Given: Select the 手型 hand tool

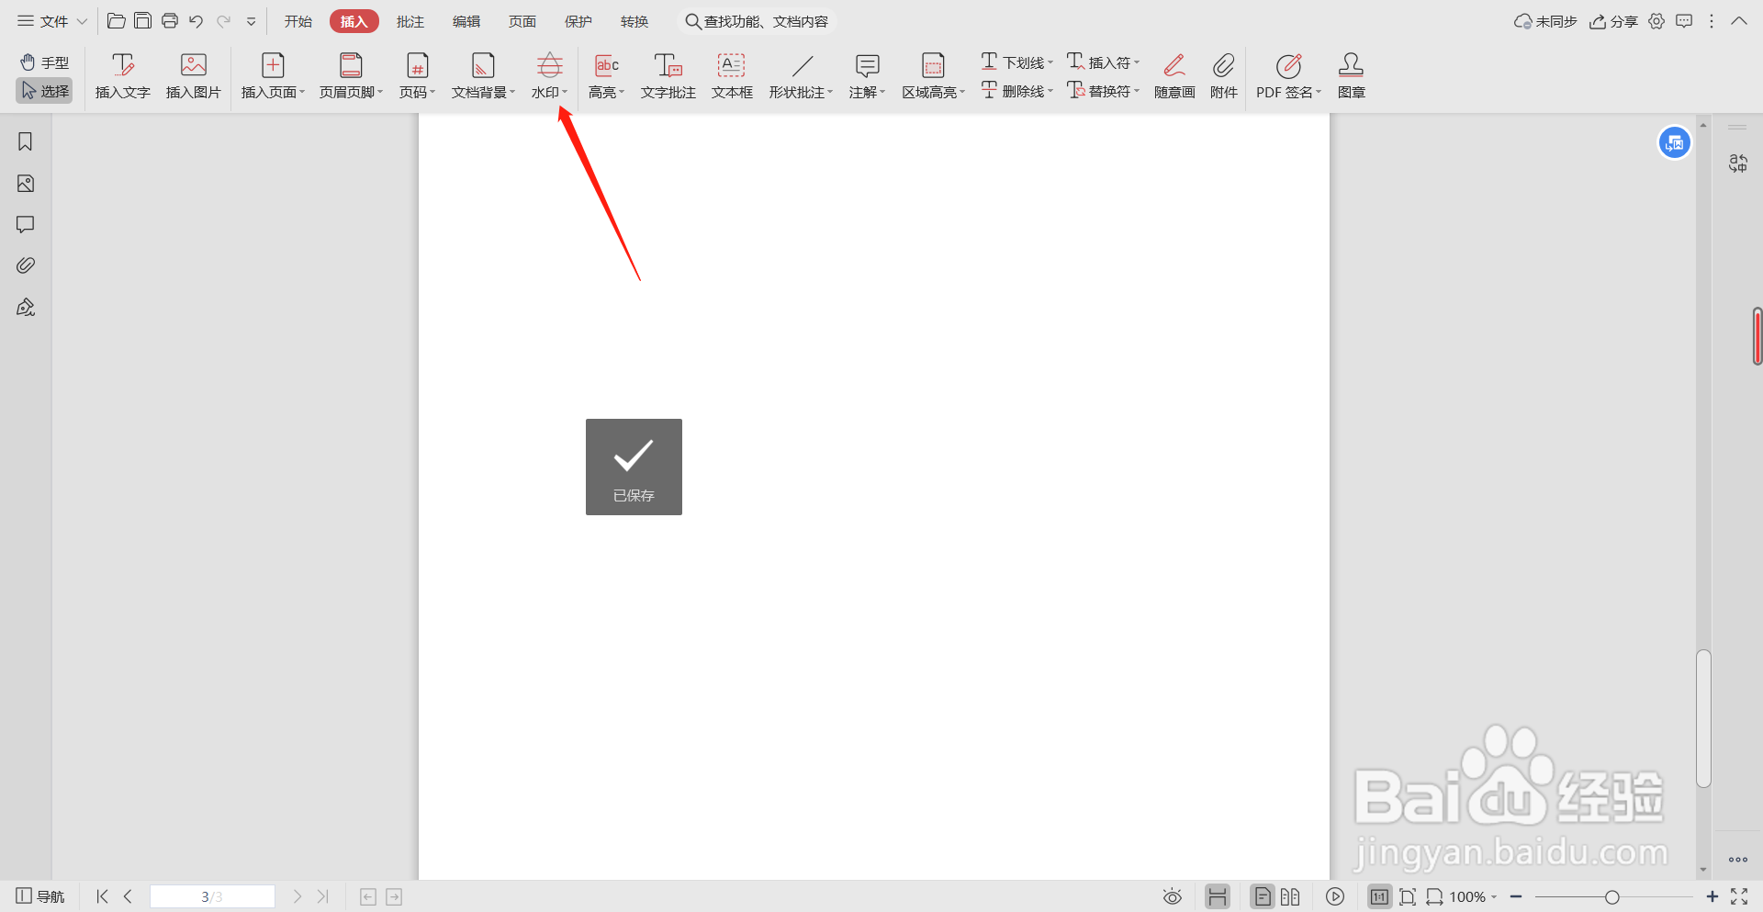Looking at the screenshot, I should 44,62.
